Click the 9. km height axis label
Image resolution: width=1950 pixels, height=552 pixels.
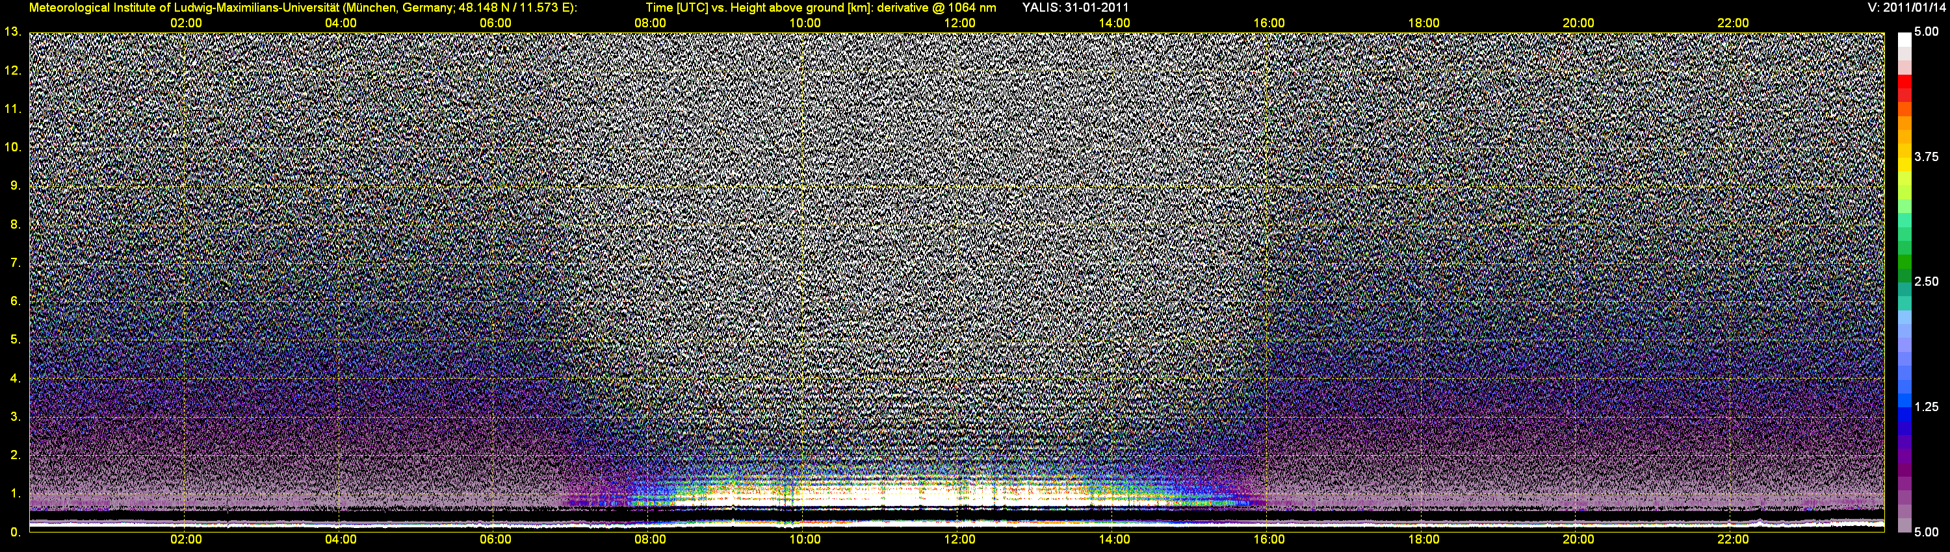[x=16, y=185]
